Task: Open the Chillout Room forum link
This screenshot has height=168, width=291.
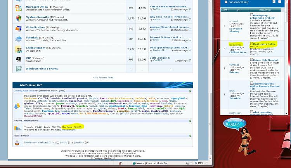Action: 35,48
